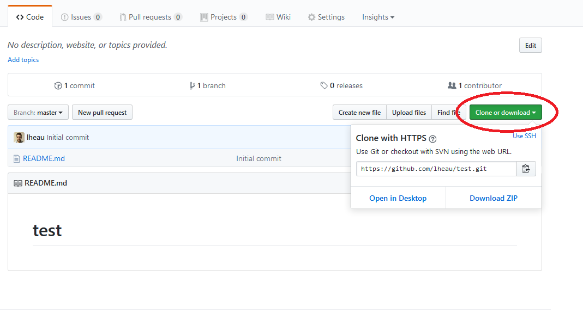Viewport: 583px width, 314px height.
Task: Open the Pull requests tab
Action: click(151, 17)
